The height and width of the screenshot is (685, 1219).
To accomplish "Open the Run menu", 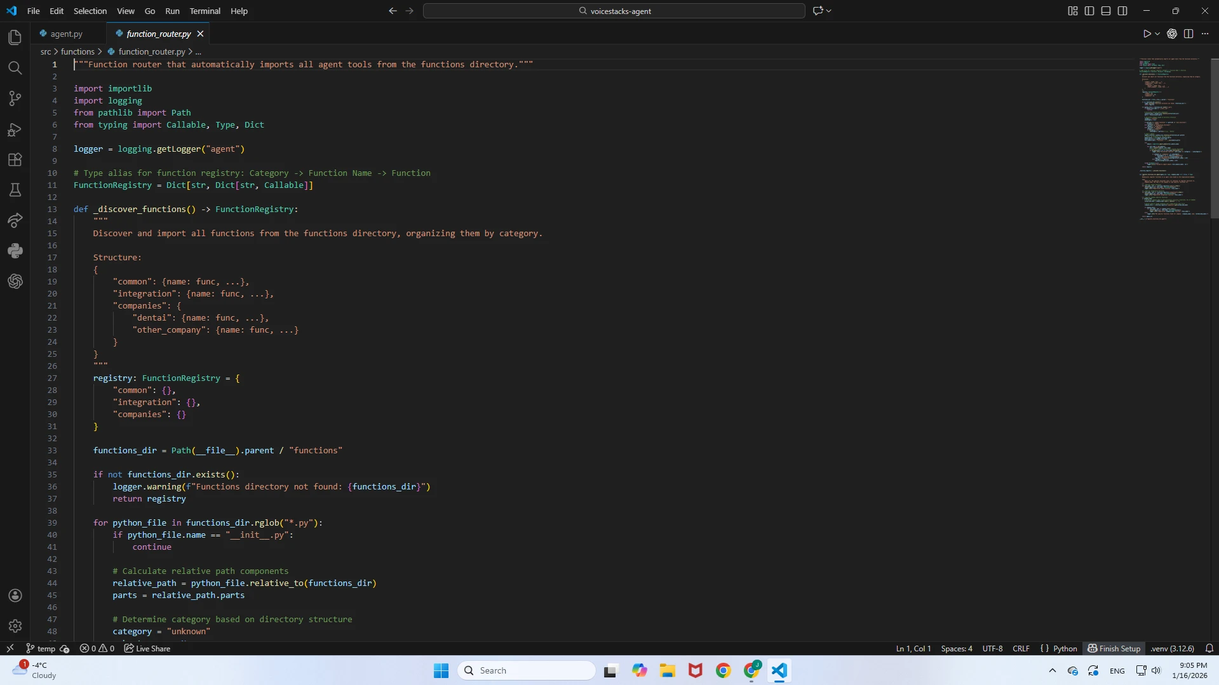I will click(x=172, y=11).
